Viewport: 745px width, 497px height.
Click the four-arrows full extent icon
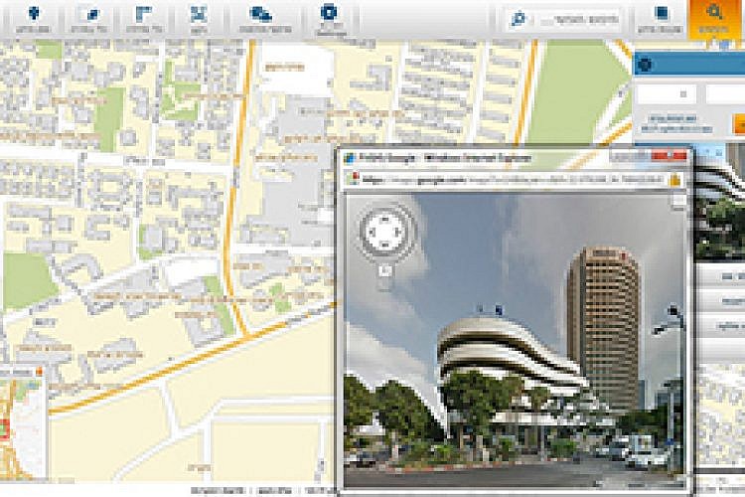(x=198, y=14)
